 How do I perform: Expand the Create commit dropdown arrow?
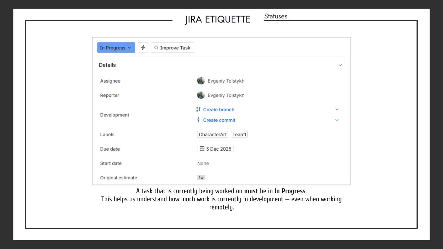pyautogui.click(x=337, y=120)
